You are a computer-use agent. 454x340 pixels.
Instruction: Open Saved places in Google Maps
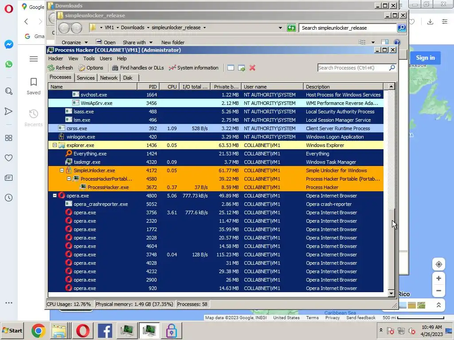point(34,86)
